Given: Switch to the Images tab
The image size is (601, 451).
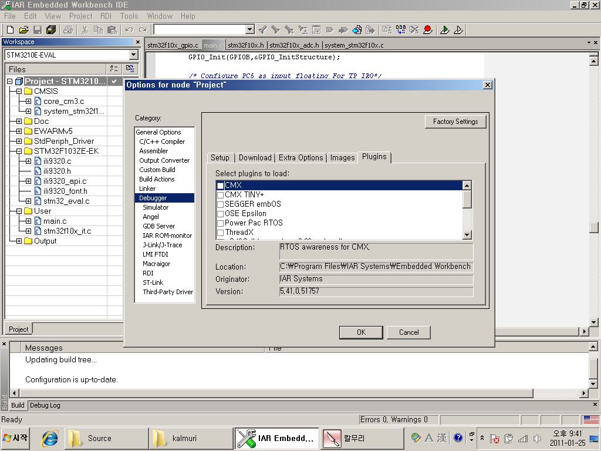Looking at the screenshot, I should (x=342, y=157).
